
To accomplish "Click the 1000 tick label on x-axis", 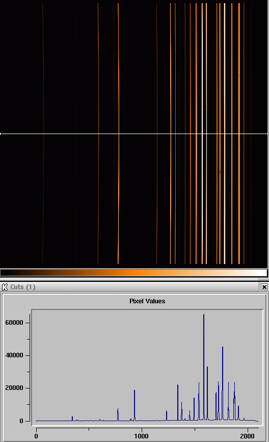I will click(141, 436).
